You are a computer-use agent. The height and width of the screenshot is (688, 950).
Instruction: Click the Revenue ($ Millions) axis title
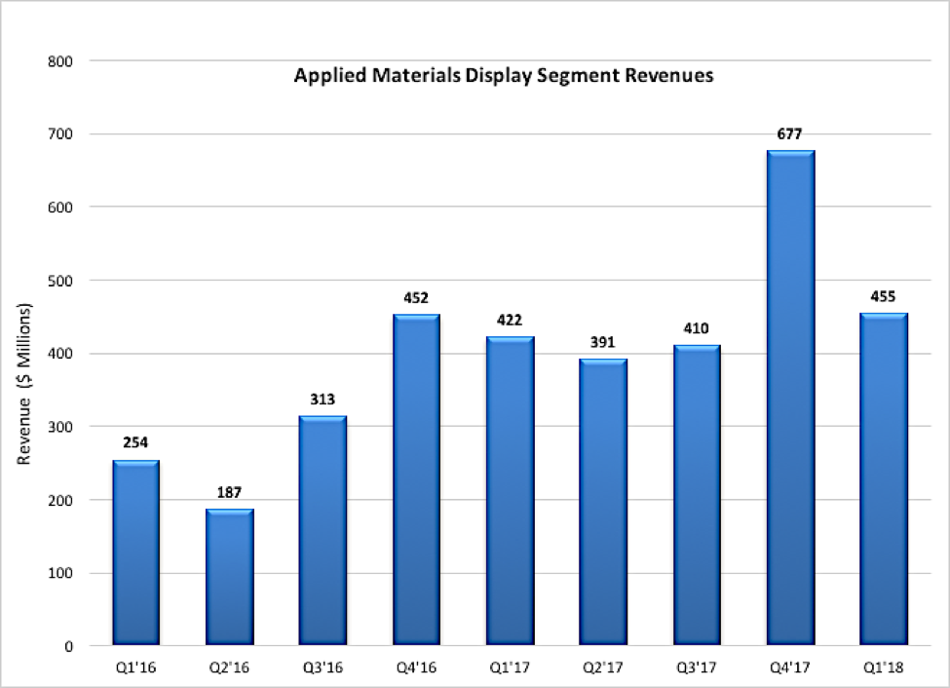pos(24,383)
